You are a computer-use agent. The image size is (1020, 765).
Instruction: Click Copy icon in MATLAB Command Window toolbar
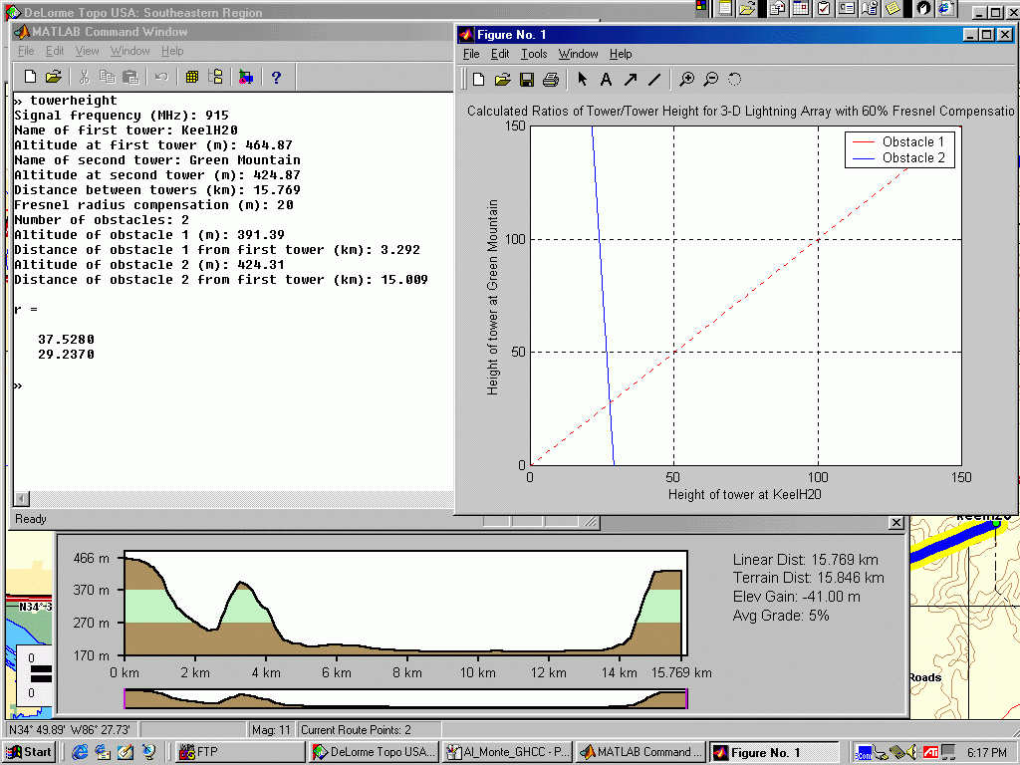coord(107,77)
